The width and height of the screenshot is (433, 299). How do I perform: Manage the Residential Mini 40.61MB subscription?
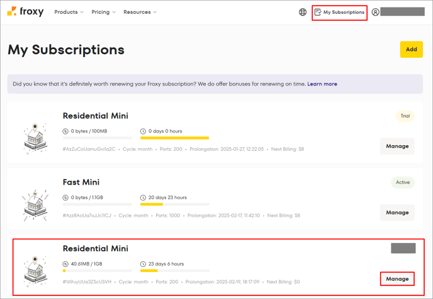pos(397,279)
